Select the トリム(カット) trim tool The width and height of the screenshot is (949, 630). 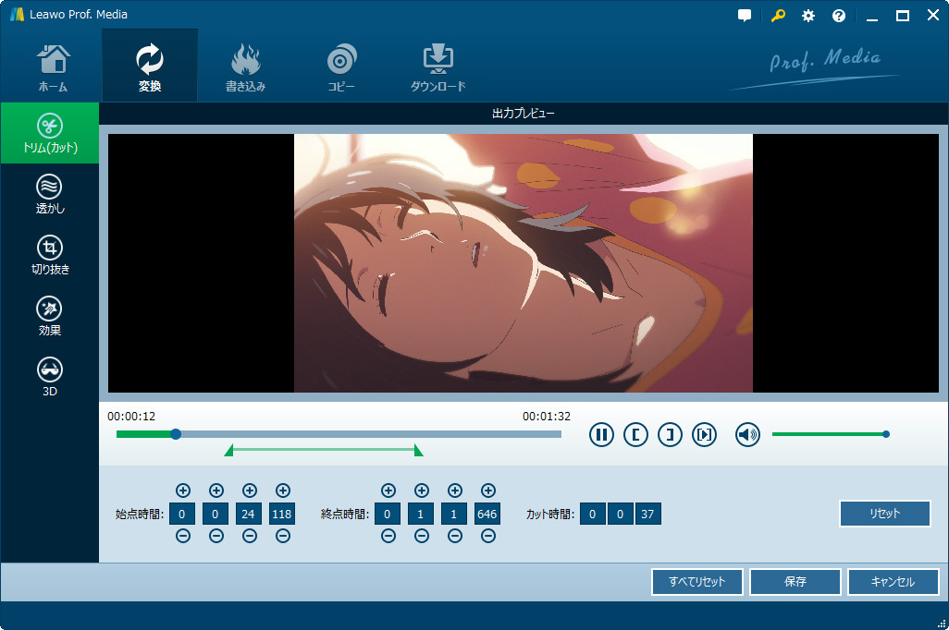(x=50, y=133)
